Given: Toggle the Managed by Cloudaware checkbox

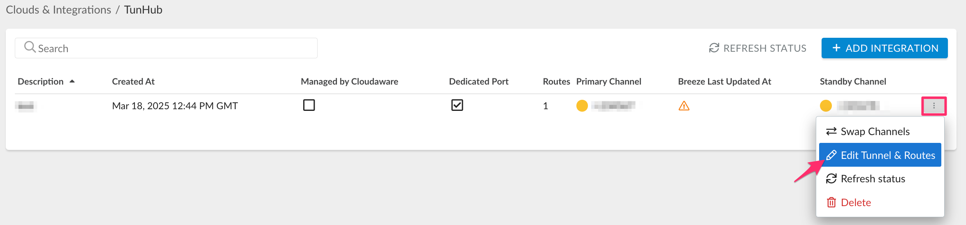Looking at the screenshot, I should (x=309, y=105).
